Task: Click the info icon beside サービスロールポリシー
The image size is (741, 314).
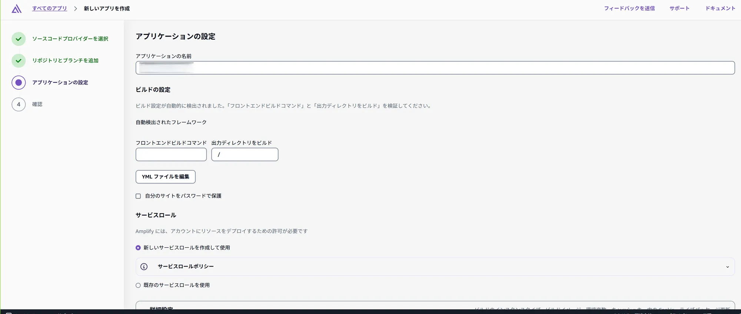Action: (x=144, y=267)
